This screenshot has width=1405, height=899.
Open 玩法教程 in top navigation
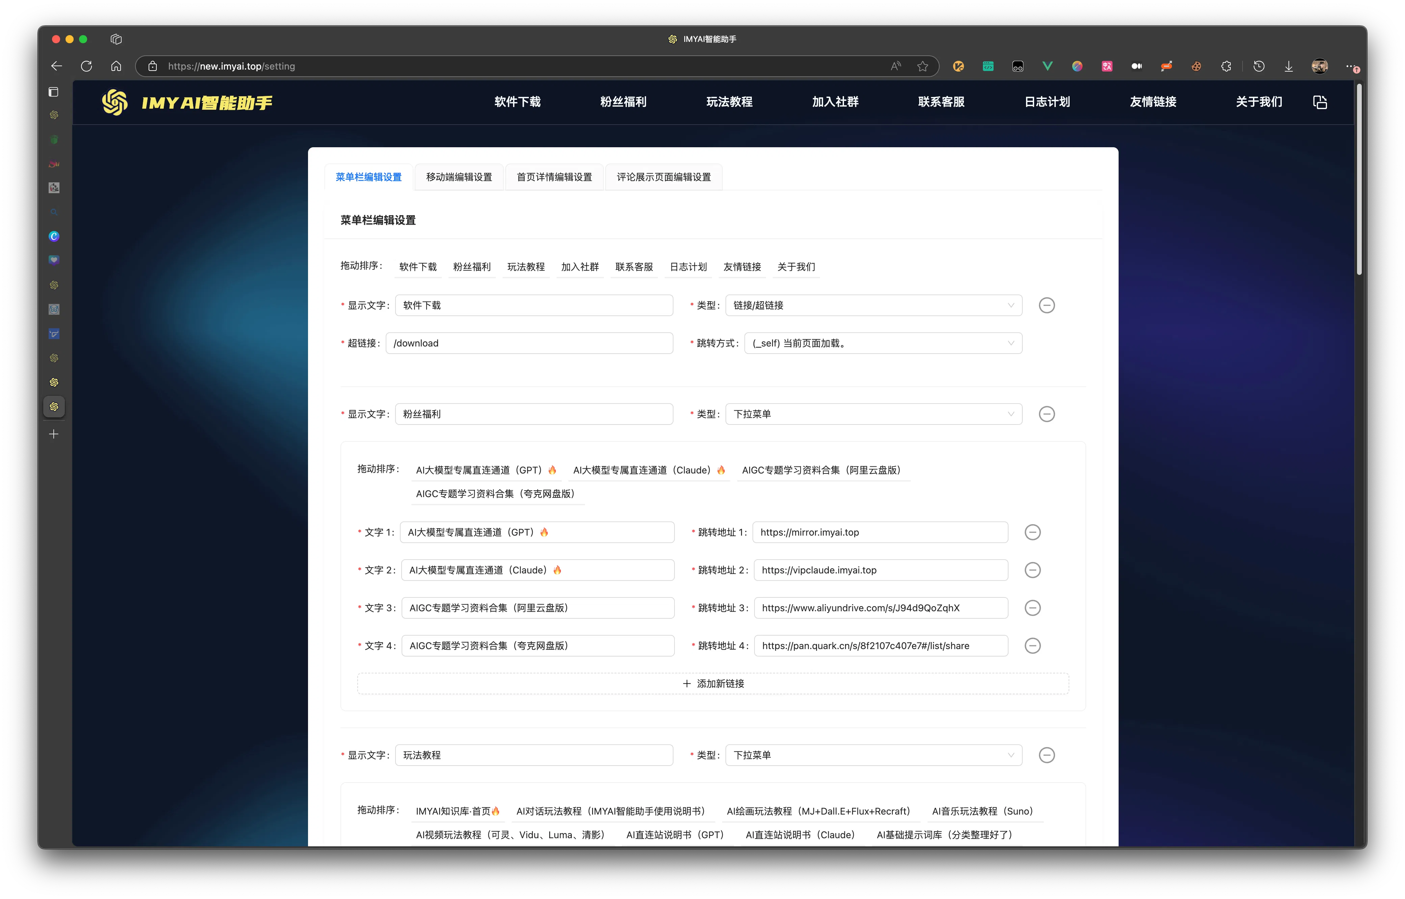(729, 102)
